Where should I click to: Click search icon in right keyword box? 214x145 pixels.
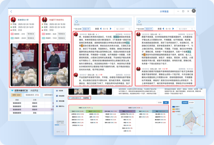click(192, 29)
